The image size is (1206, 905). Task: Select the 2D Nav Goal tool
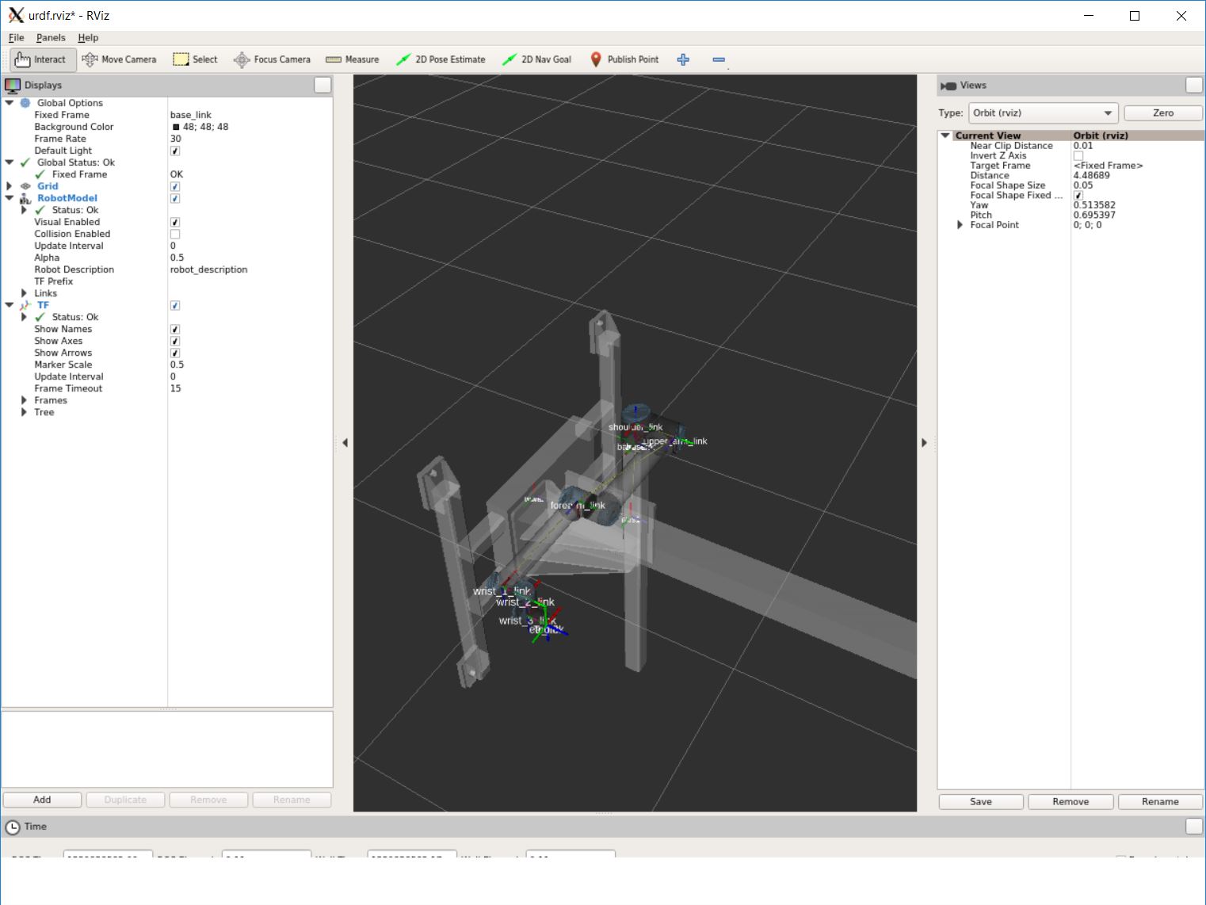click(536, 59)
